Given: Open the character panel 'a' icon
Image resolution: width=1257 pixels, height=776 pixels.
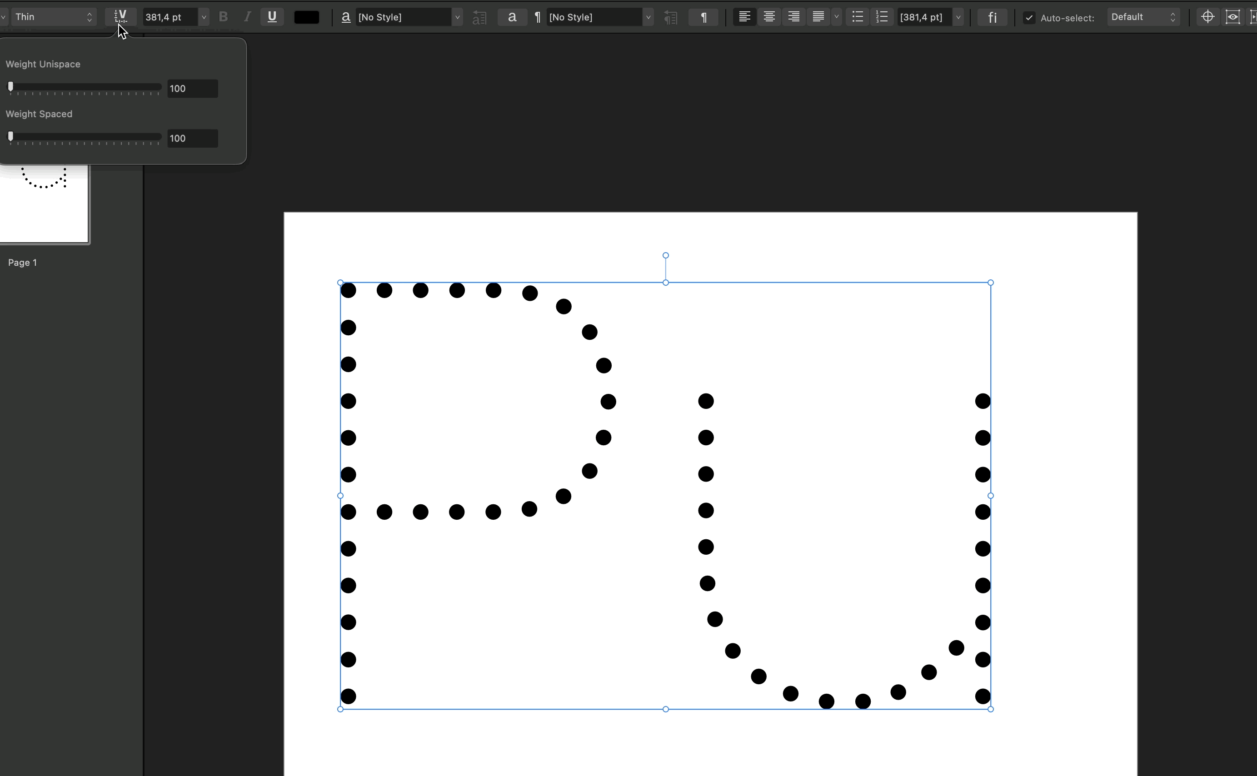Looking at the screenshot, I should tap(512, 17).
